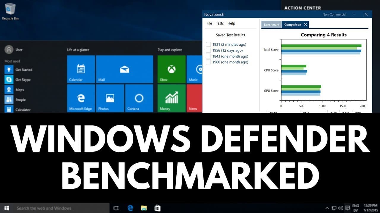The image size is (380, 213).
Task: Open File Explorer from the taskbar
Action: click(144, 208)
